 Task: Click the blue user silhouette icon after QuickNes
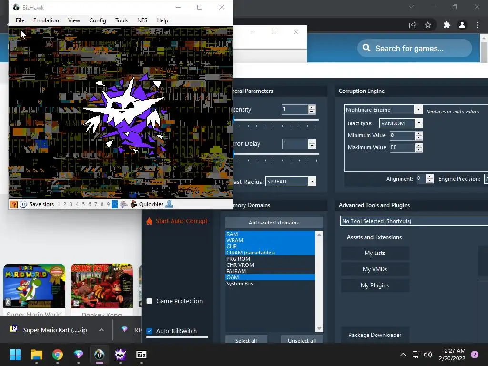click(x=169, y=204)
